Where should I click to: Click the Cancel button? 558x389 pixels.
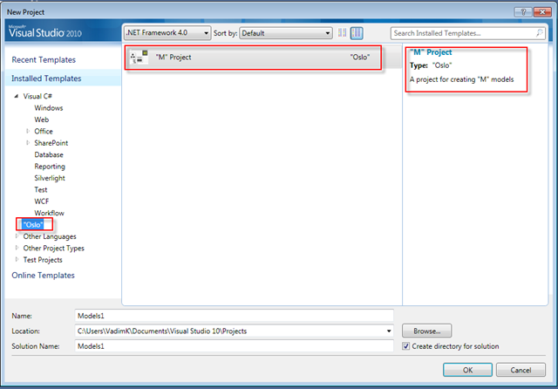(521, 370)
